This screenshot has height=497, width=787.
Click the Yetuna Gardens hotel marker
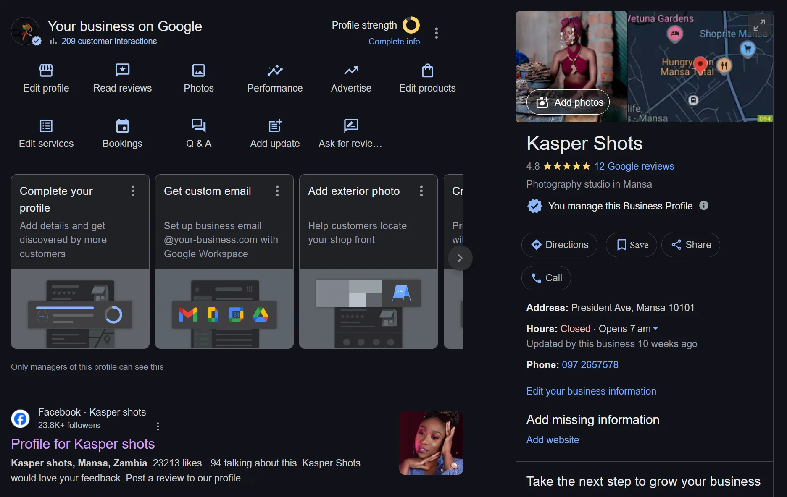click(x=675, y=34)
